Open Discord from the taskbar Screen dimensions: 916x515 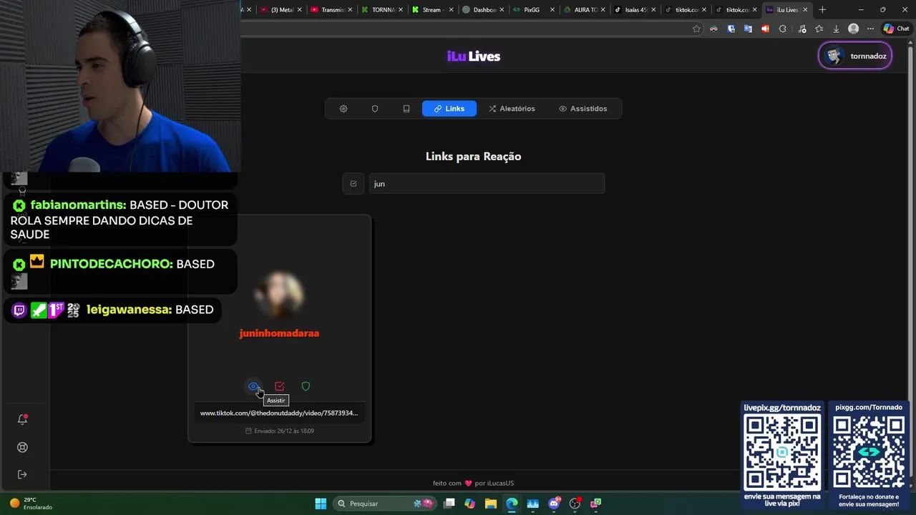(554, 504)
